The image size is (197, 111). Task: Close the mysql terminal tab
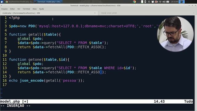click(194, 13)
